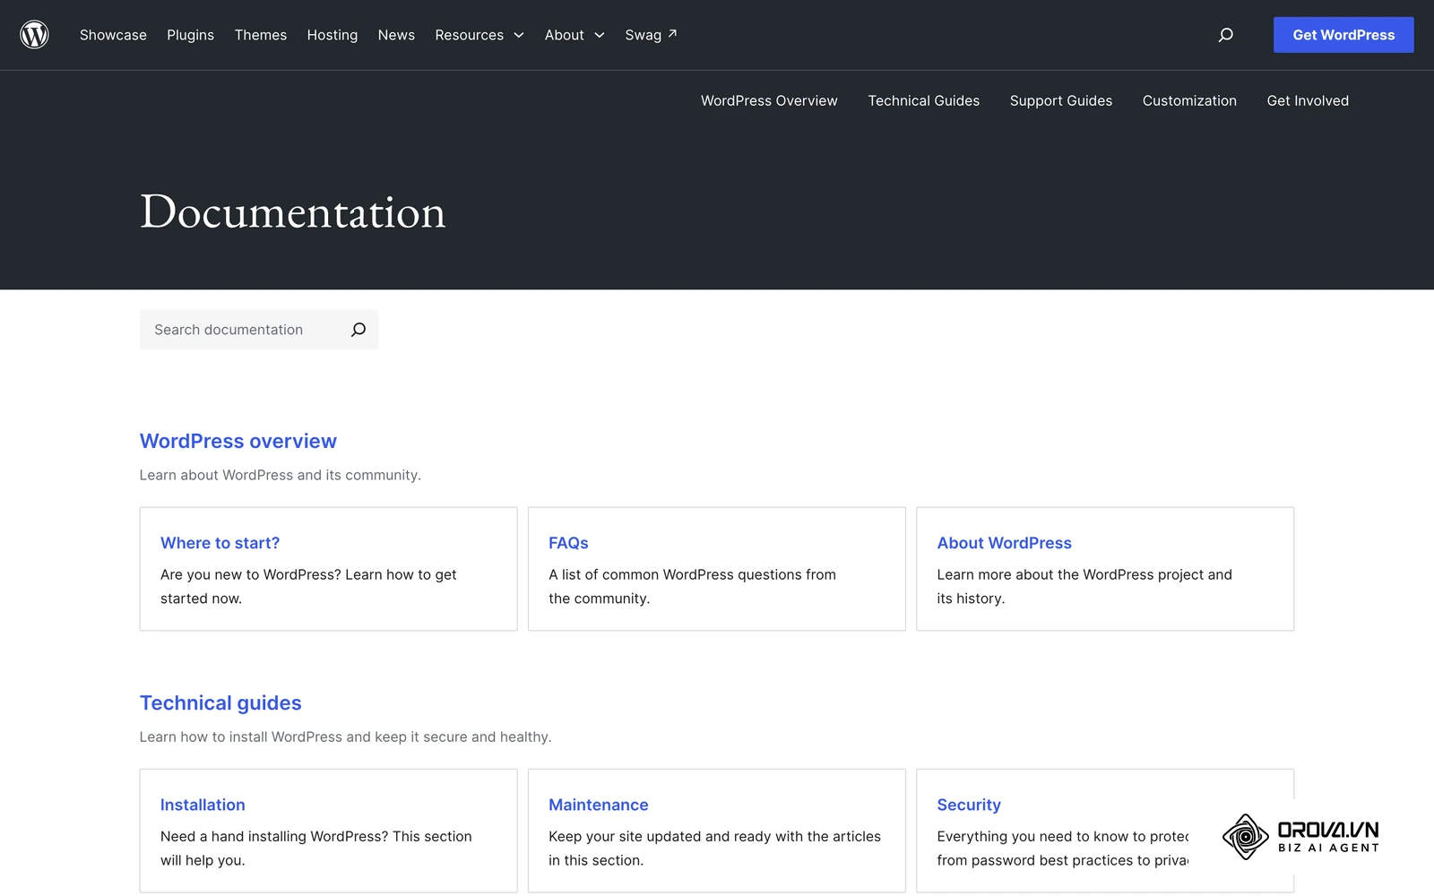This screenshot has width=1434, height=896.
Task: Open the News menu item
Action: tap(396, 35)
